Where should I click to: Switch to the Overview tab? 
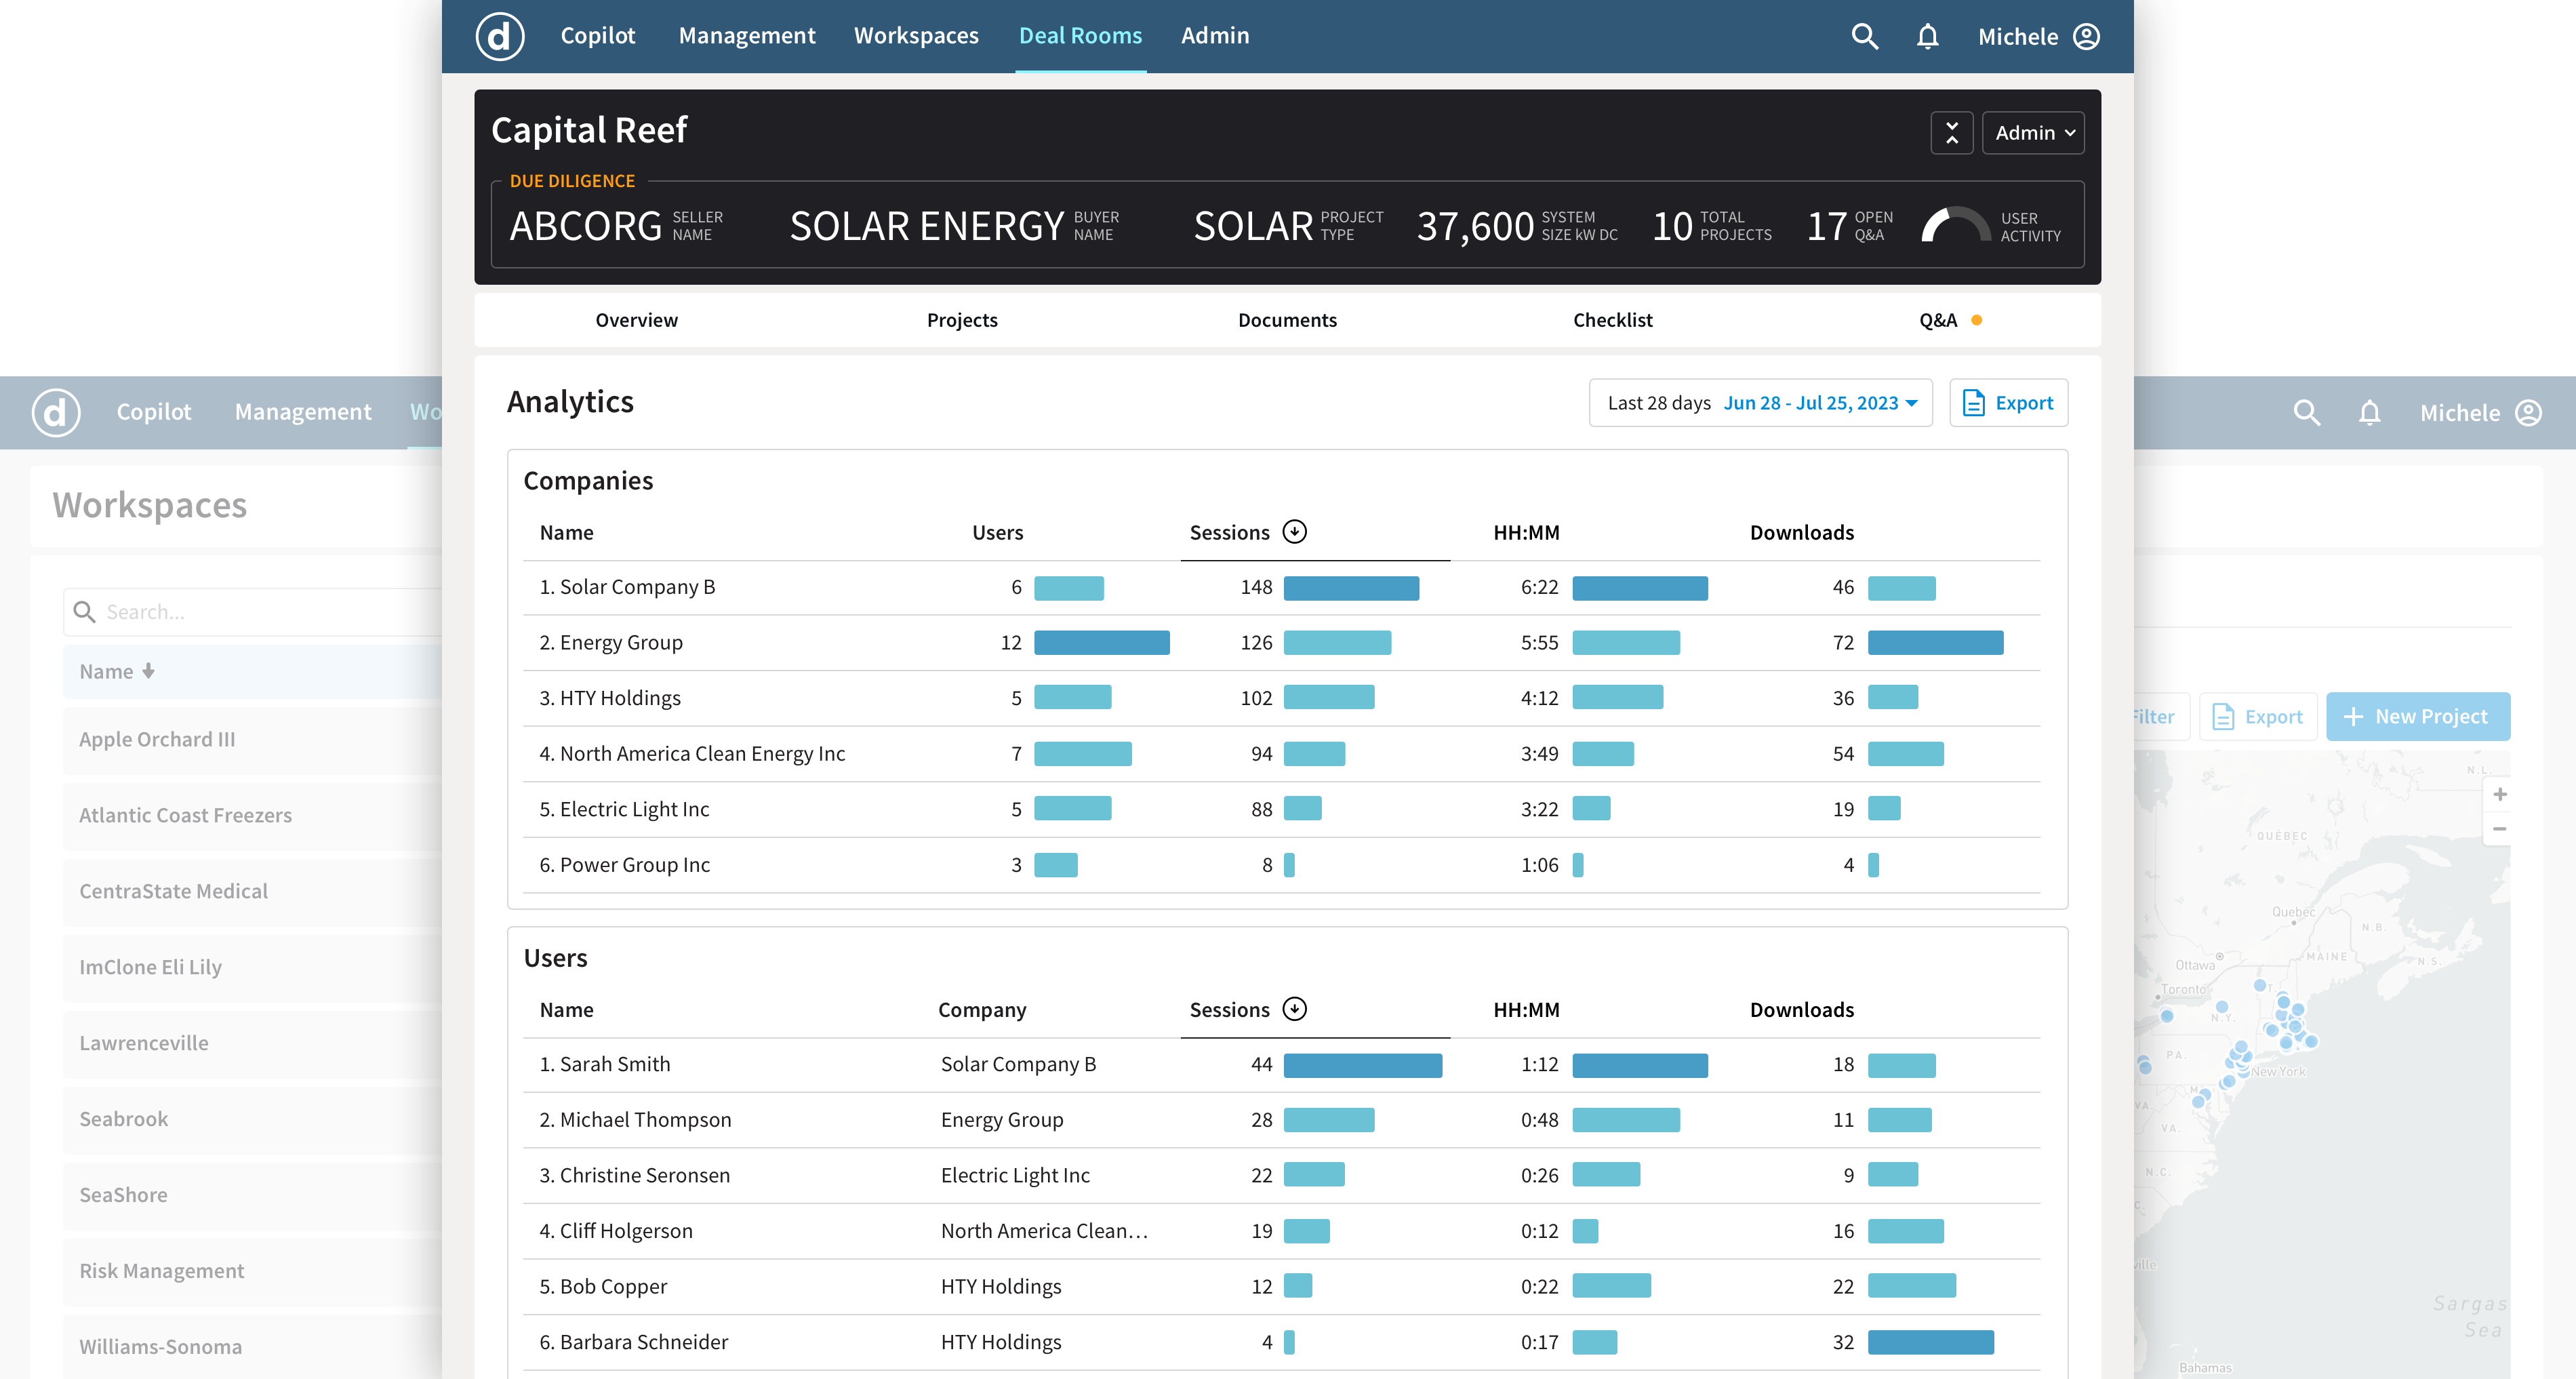[636, 320]
